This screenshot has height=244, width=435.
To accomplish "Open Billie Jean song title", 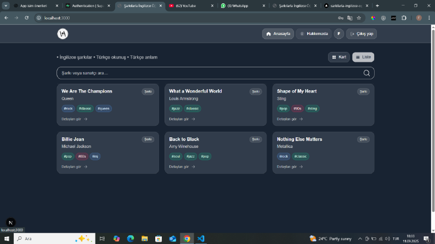I will [73, 139].
